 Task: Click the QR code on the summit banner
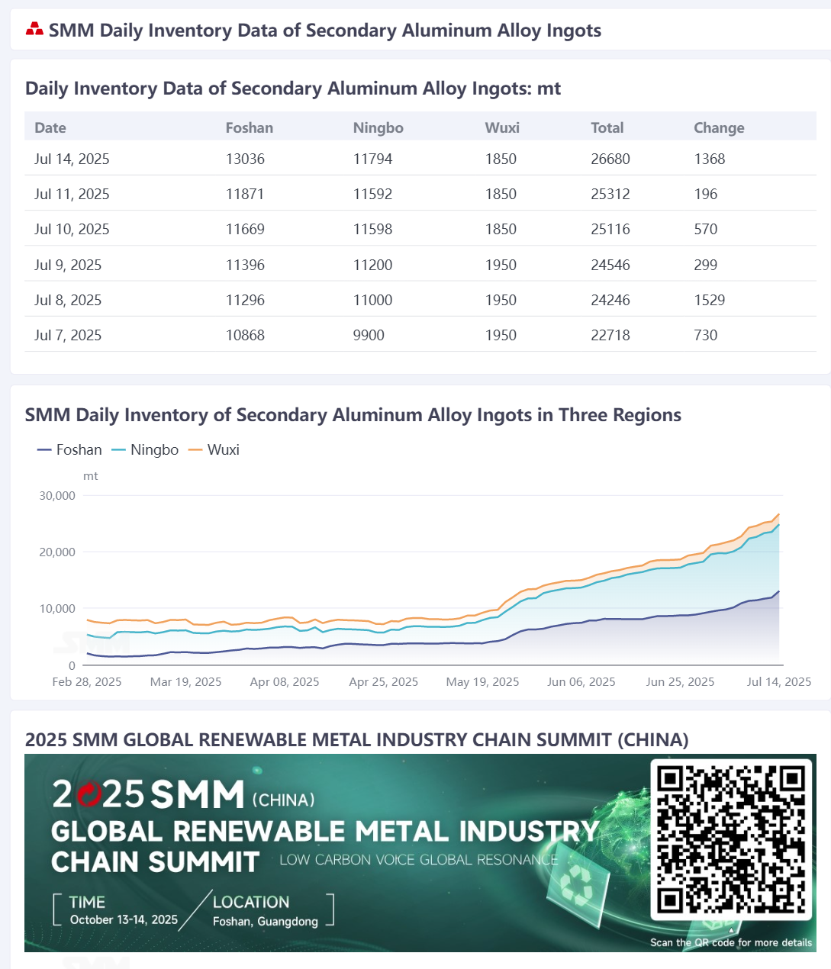731,839
